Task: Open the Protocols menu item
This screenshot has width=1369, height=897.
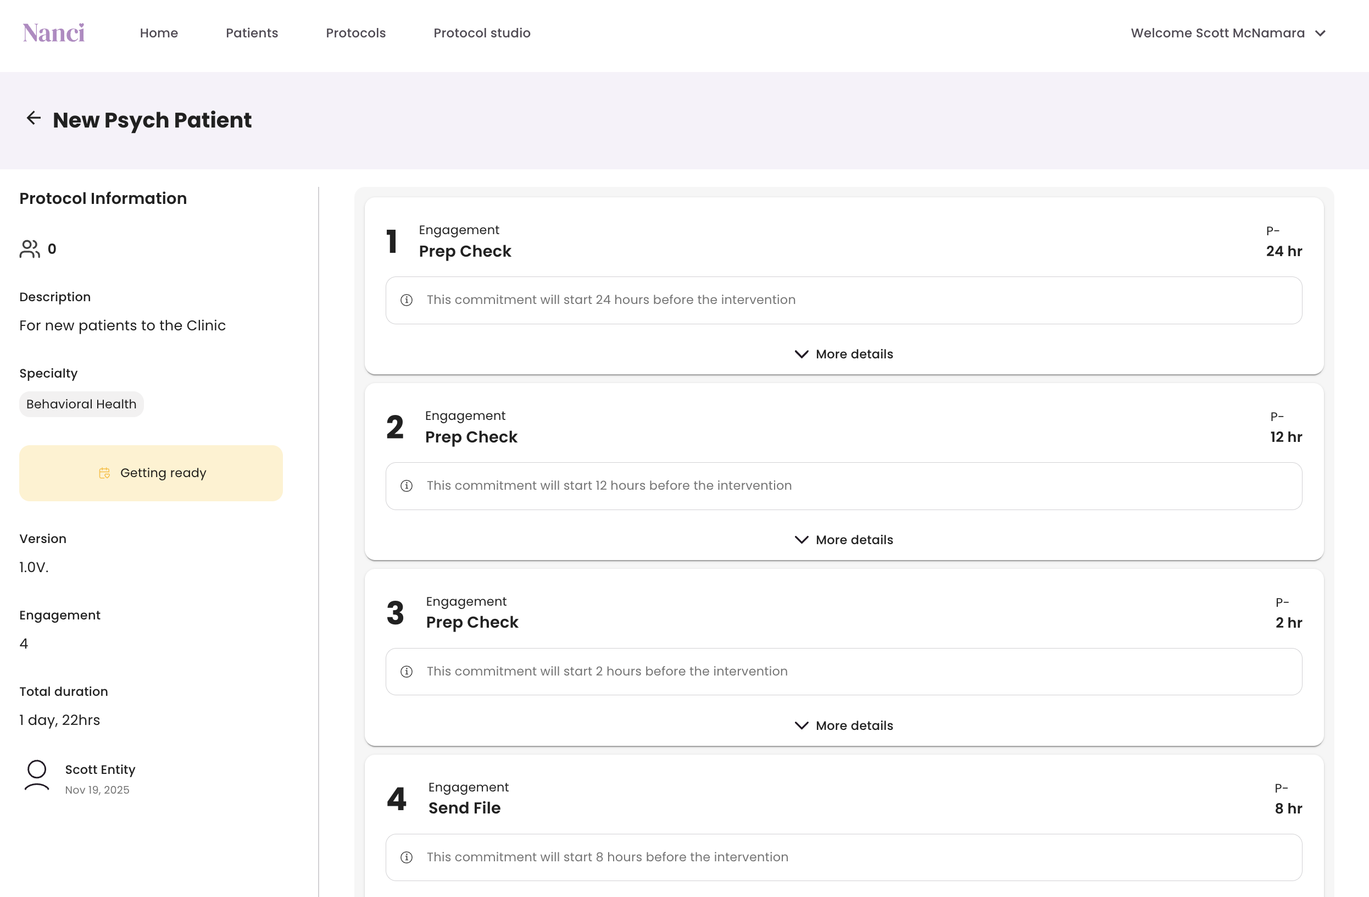Action: 355,33
